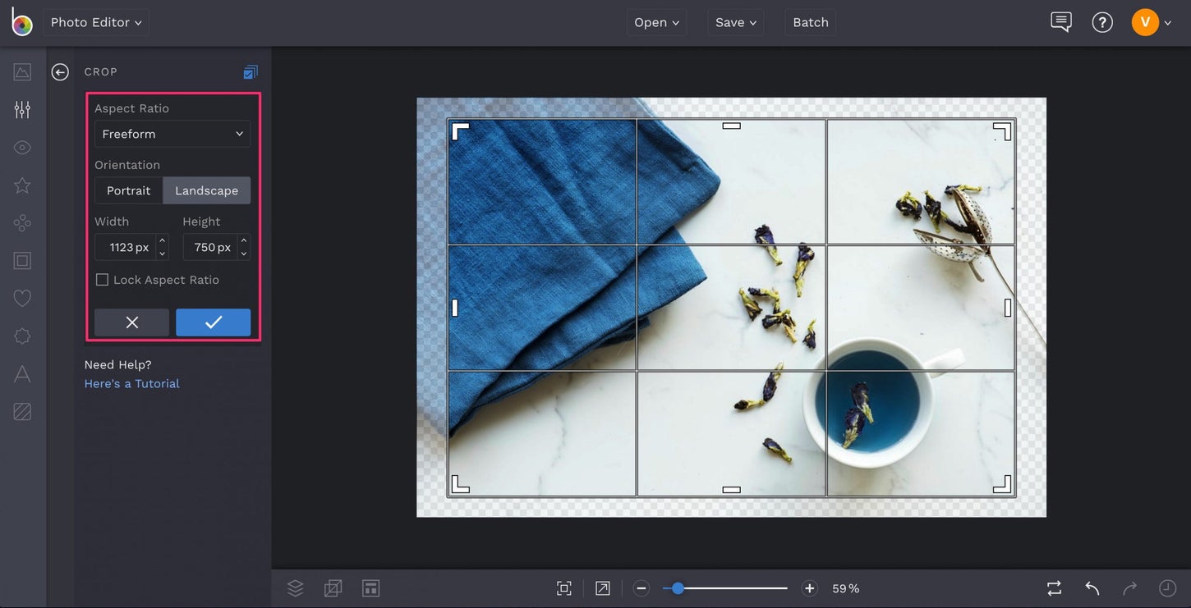The width and height of the screenshot is (1191, 608).
Task: Open the Text tool (A icon)
Action: [22, 373]
